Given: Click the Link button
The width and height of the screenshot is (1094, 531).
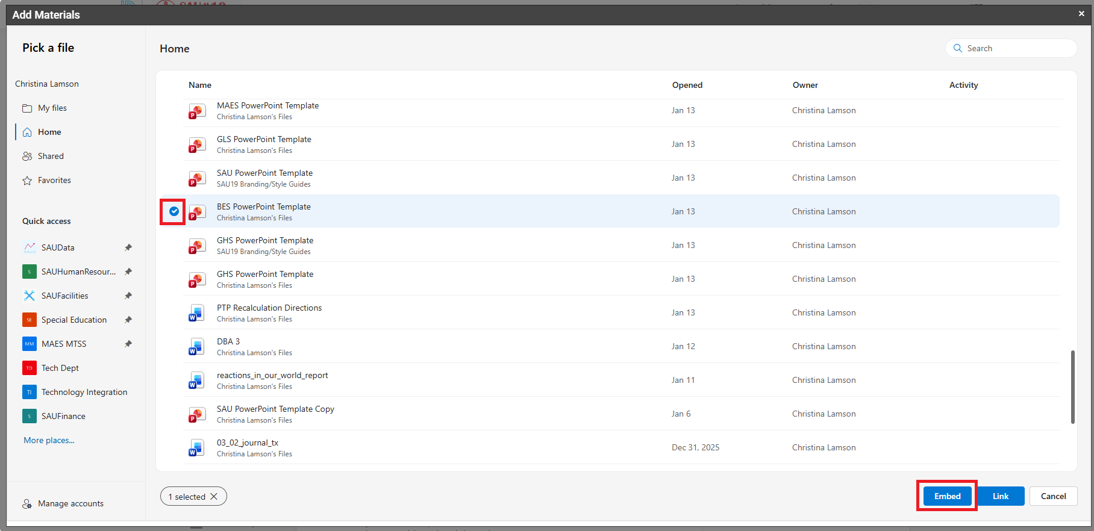Looking at the screenshot, I should [x=1000, y=496].
